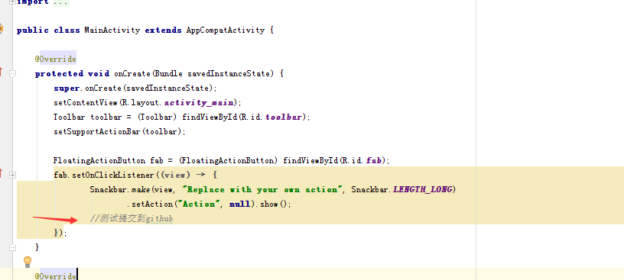The width and height of the screenshot is (624, 280).
Task: Click the italic fab id in R.id.fab
Action: click(x=374, y=160)
